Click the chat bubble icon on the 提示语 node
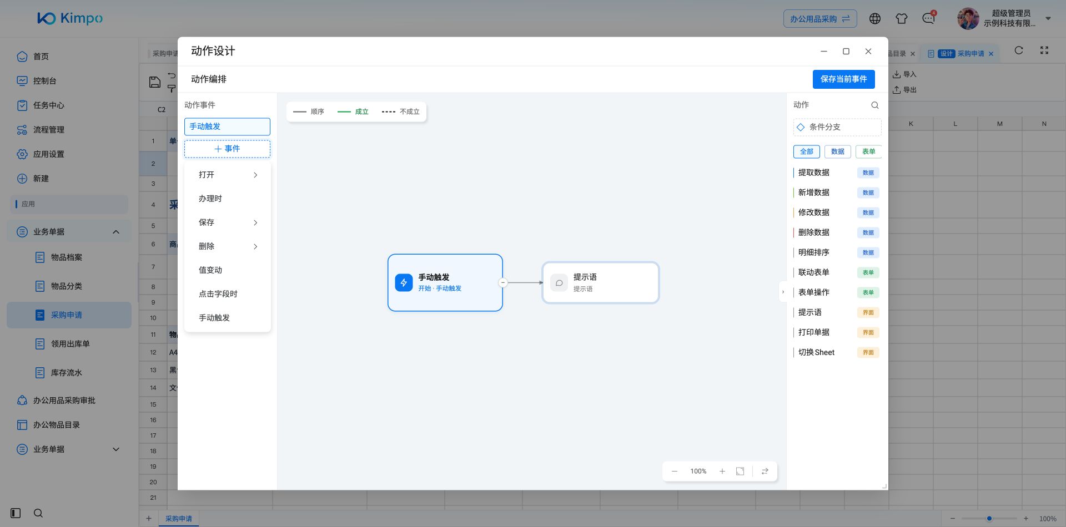 [559, 282]
